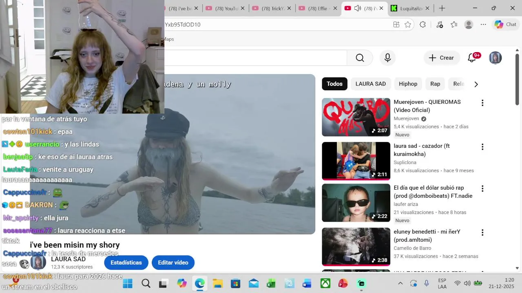
Task: Click the baby with sunglasses video thumbnail
Action: click(356, 203)
